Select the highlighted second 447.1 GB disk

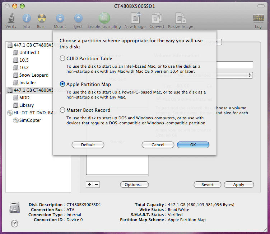(29, 90)
